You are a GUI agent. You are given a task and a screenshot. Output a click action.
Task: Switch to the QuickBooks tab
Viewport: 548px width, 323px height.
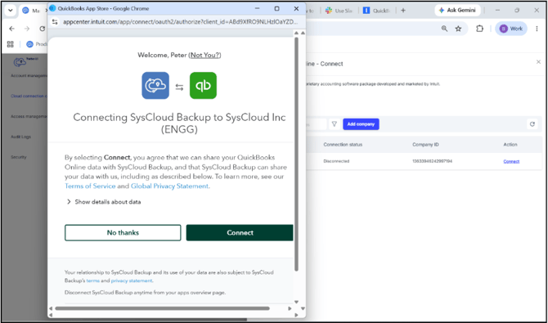coord(377,11)
